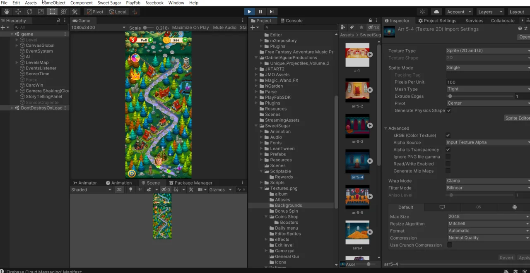Open the Texture Type dropdown
This screenshot has height=273, width=530.
pyautogui.click(x=488, y=51)
